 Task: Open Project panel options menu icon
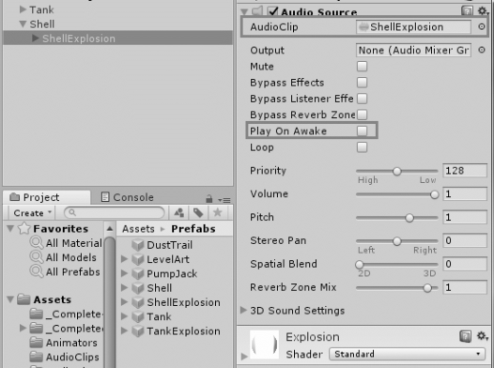coord(224,200)
